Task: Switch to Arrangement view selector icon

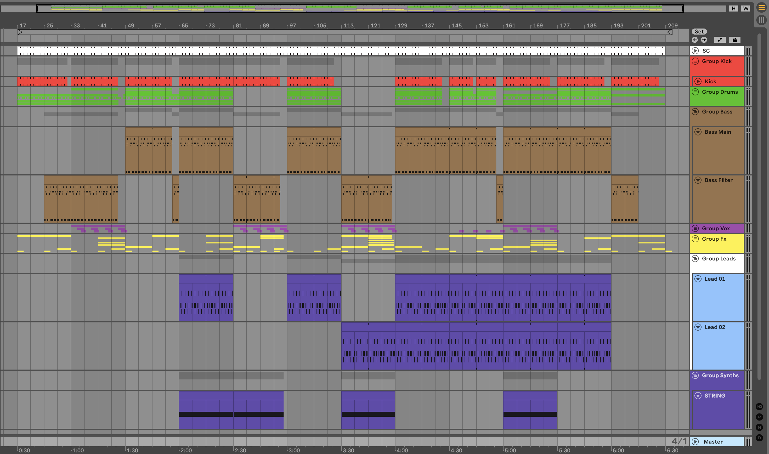Action: [761, 8]
